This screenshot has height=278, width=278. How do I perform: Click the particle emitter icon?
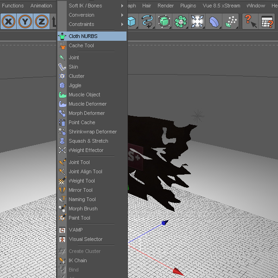tap(230, 21)
